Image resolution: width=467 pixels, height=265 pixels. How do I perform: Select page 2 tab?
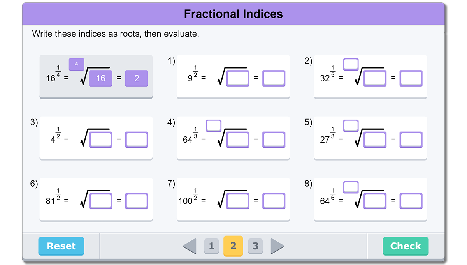[x=233, y=246]
